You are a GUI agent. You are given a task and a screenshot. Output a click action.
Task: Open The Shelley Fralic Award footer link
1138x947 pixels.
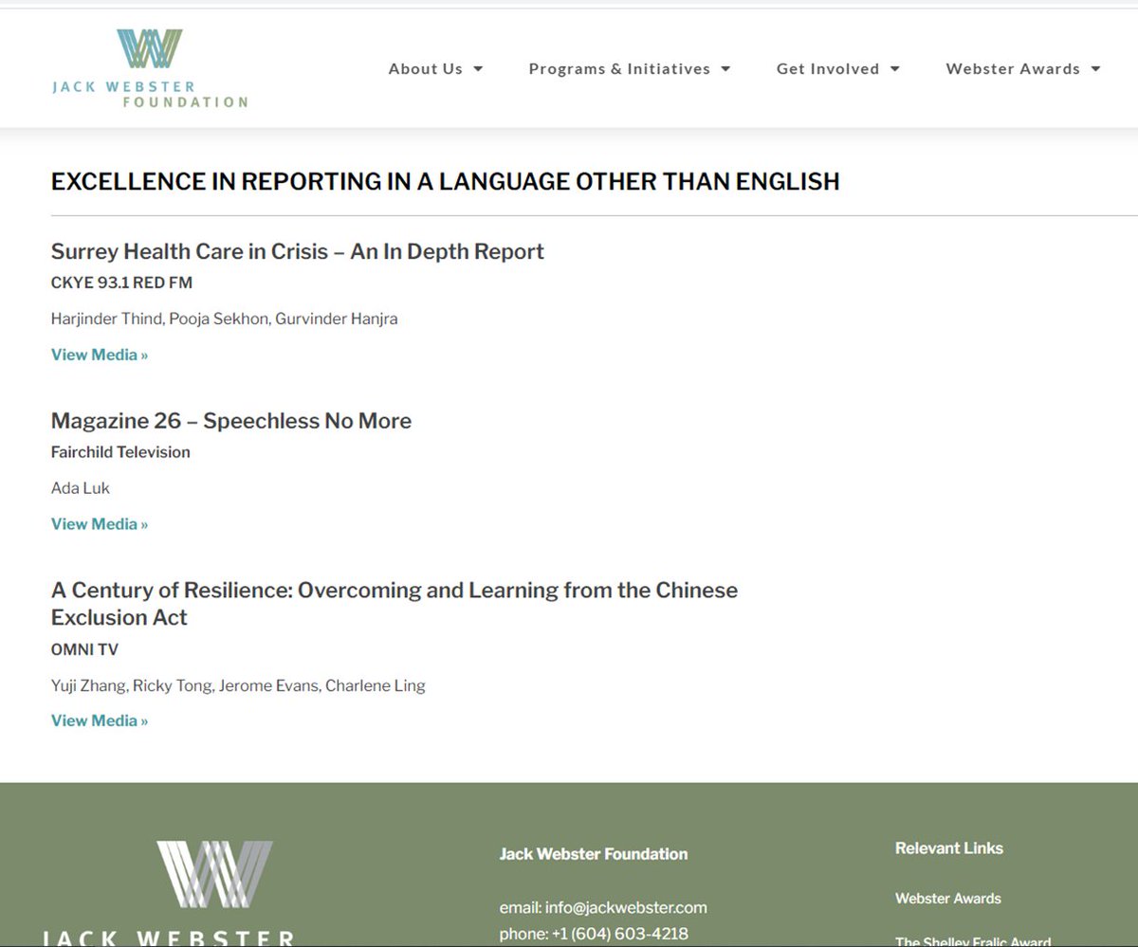click(x=973, y=941)
